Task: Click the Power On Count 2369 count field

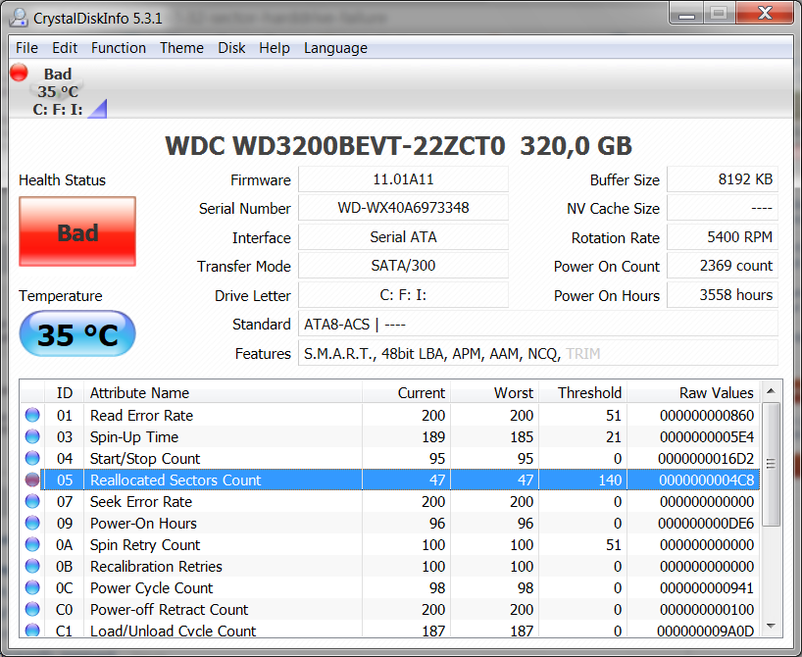Action: [723, 266]
